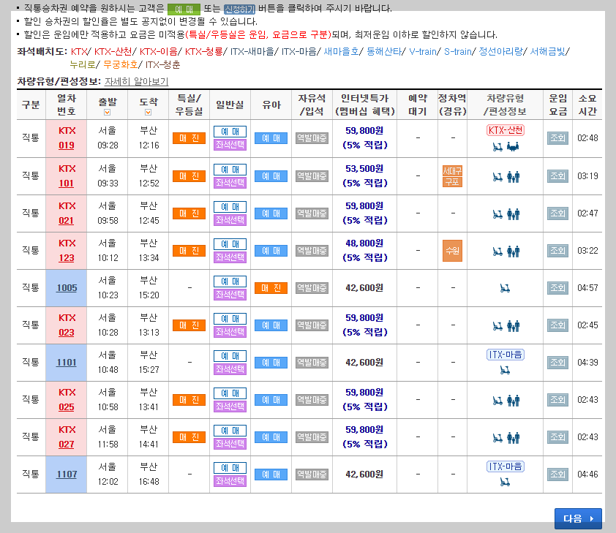Book 유아 예매 for KTX 021
616x533 pixels.
point(271,213)
